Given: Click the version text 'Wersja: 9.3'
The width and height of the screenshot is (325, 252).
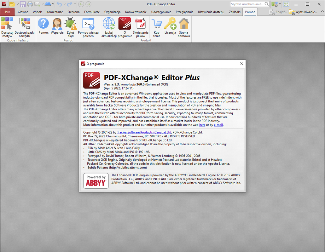Looking at the screenshot, I should [111, 84].
